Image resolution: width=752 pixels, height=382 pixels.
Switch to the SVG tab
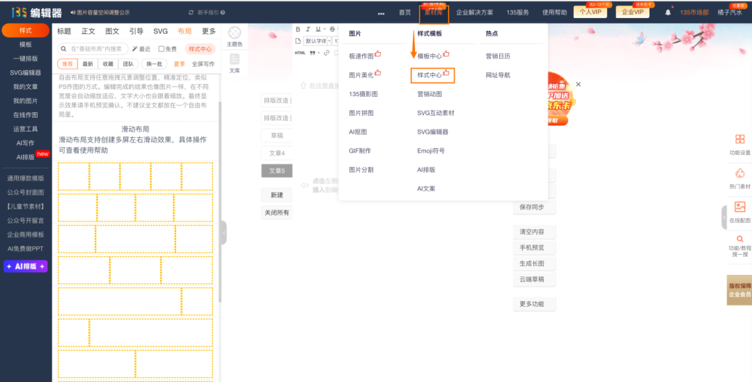pos(160,31)
